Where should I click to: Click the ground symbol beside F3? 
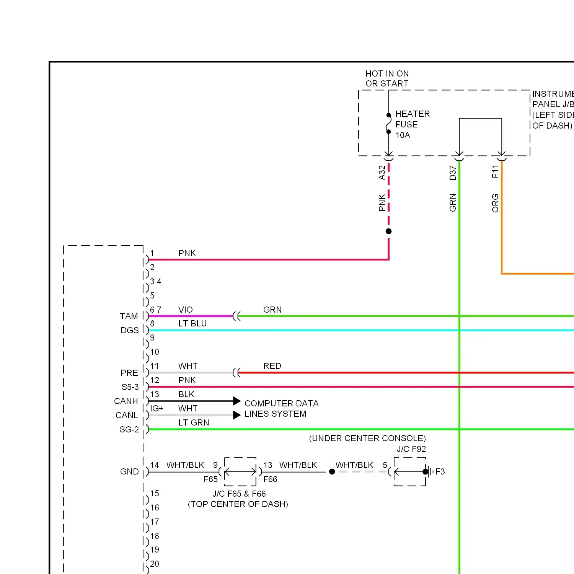pos(431,471)
